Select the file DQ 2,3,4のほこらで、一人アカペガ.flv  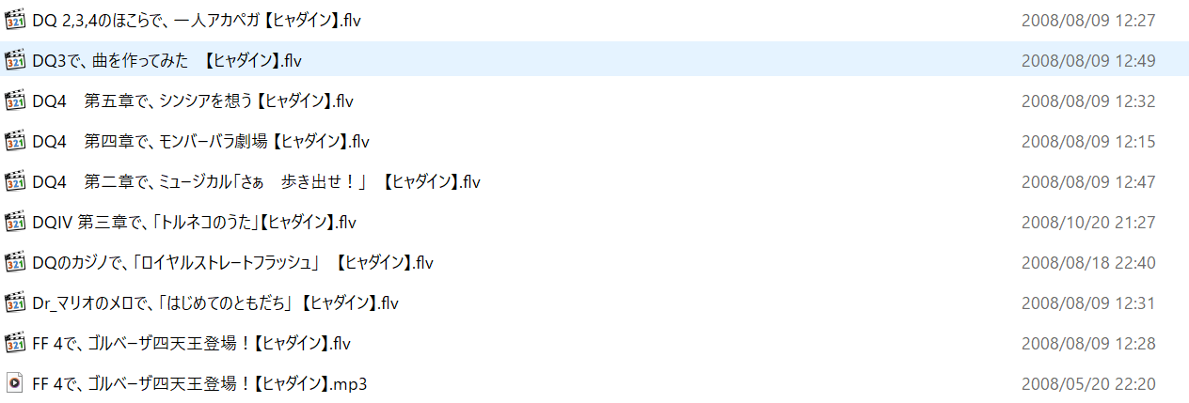(196, 20)
